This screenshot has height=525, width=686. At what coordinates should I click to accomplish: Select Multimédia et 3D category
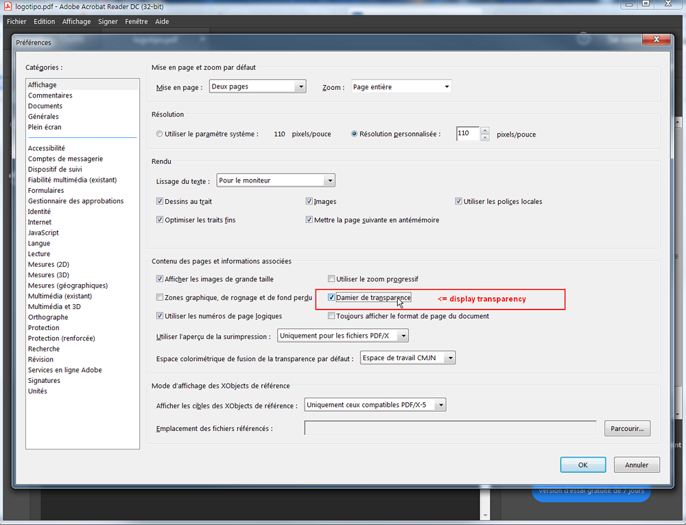[82, 307]
